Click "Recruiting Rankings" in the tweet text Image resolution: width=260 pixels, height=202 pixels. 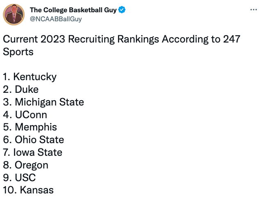click(x=113, y=39)
